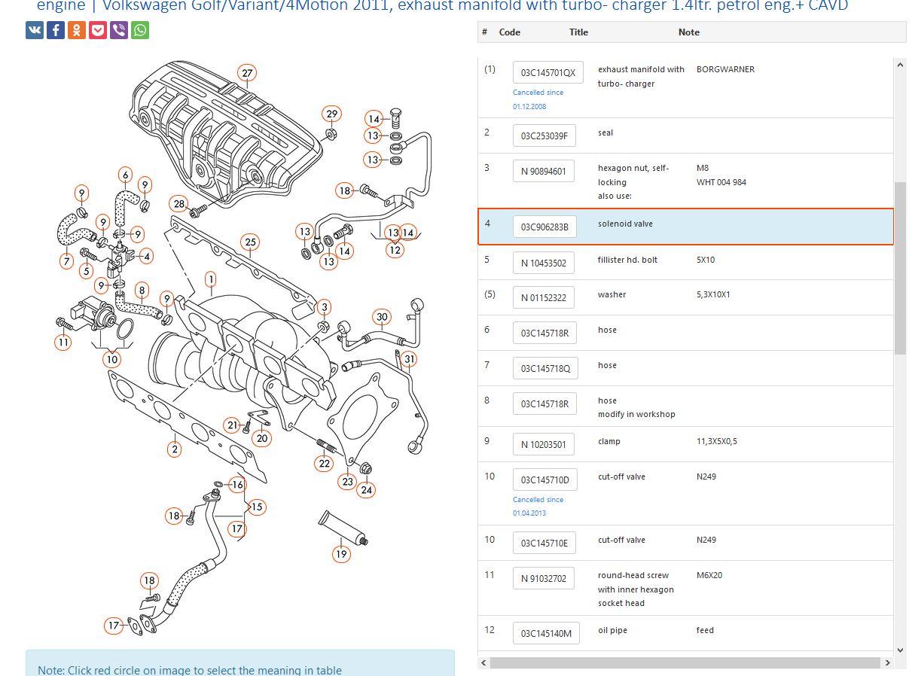This screenshot has height=676, width=918.
Task: Select the 03C145140M code field
Action: 545,633
